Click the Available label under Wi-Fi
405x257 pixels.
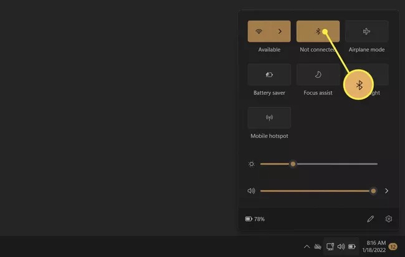pyautogui.click(x=269, y=50)
